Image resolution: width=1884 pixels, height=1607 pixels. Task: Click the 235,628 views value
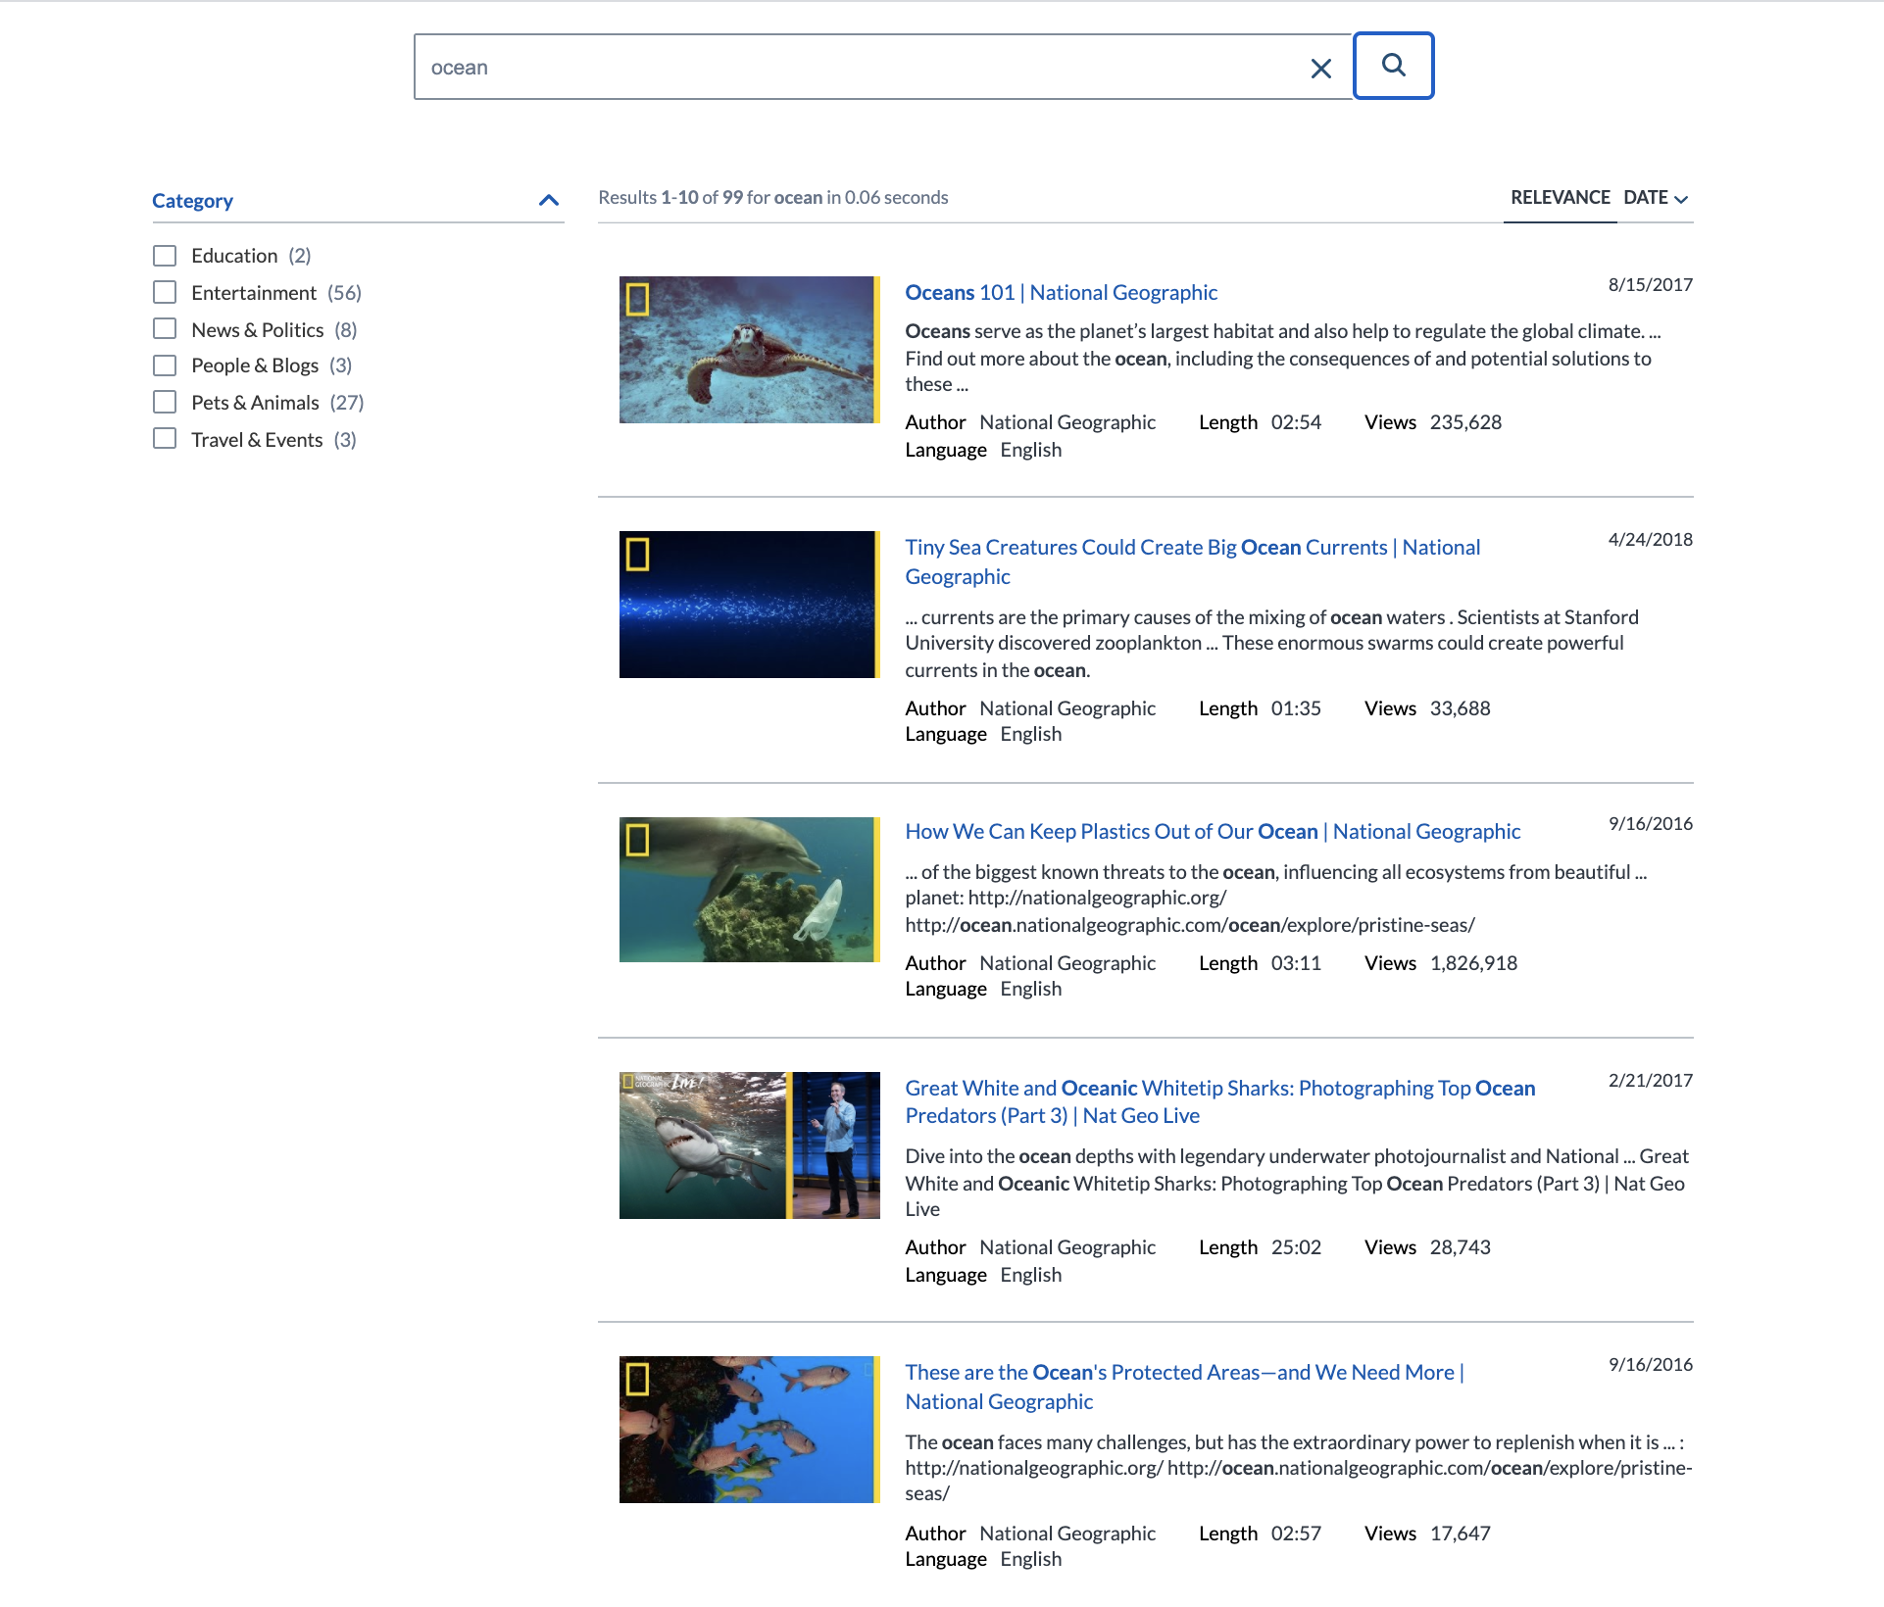click(x=1465, y=422)
